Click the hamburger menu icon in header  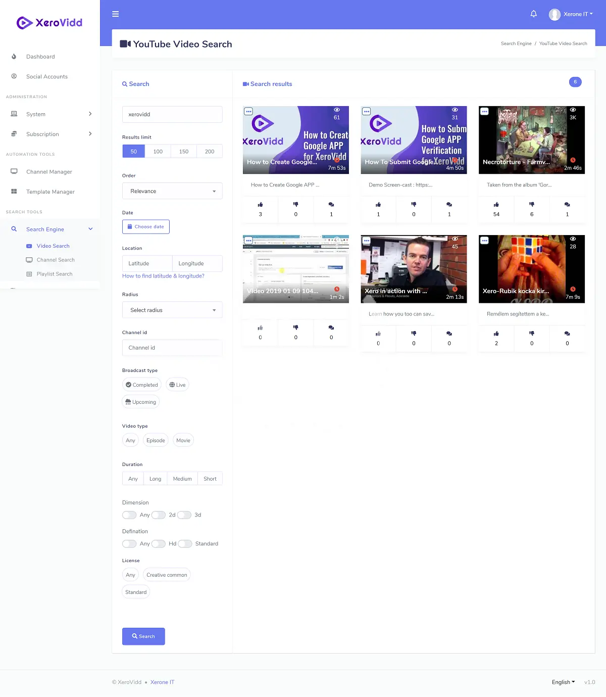click(x=116, y=14)
